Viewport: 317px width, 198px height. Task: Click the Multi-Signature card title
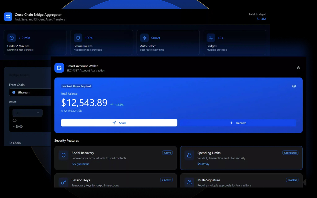[209, 180]
